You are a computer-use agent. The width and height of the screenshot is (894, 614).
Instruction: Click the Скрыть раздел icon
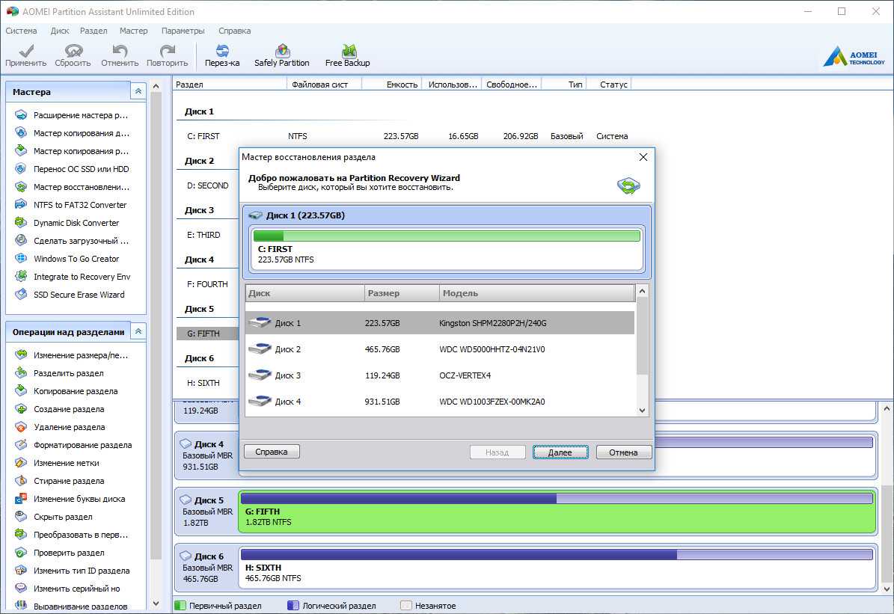tap(21, 517)
